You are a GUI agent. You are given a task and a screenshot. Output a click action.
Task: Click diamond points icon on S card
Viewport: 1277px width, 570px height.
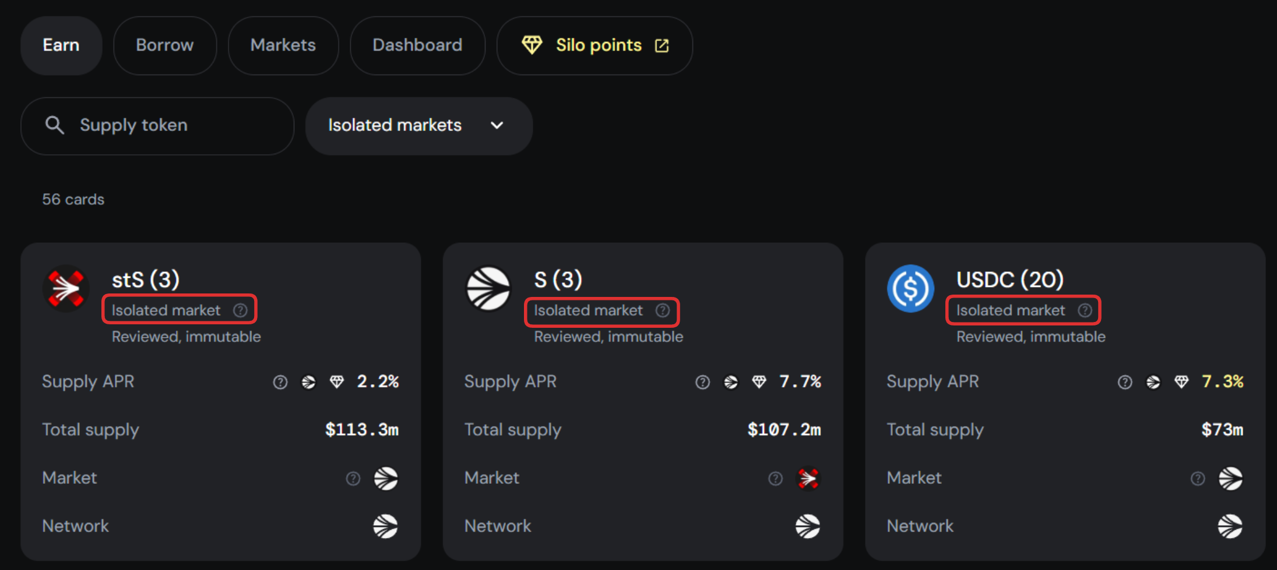(x=759, y=382)
